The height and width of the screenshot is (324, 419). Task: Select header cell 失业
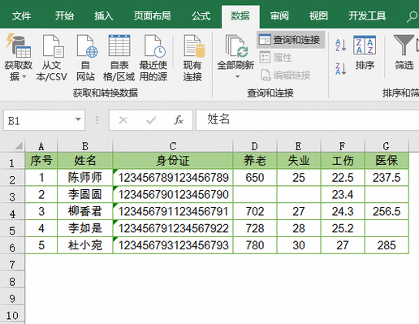click(x=299, y=161)
